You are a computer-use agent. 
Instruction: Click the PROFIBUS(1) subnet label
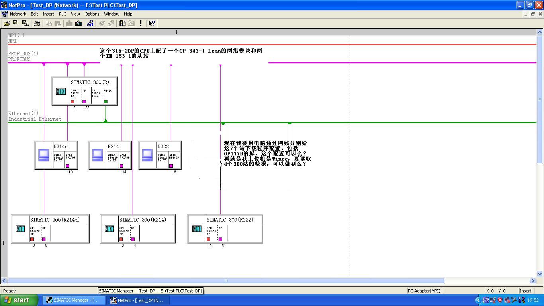(x=23, y=54)
